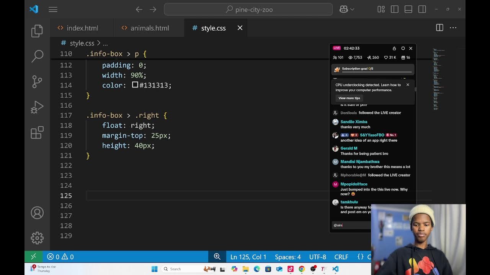Image resolution: width=490 pixels, height=275 pixels.
Task: Open the pine-city-zoo command center search
Action: point(248,10)
